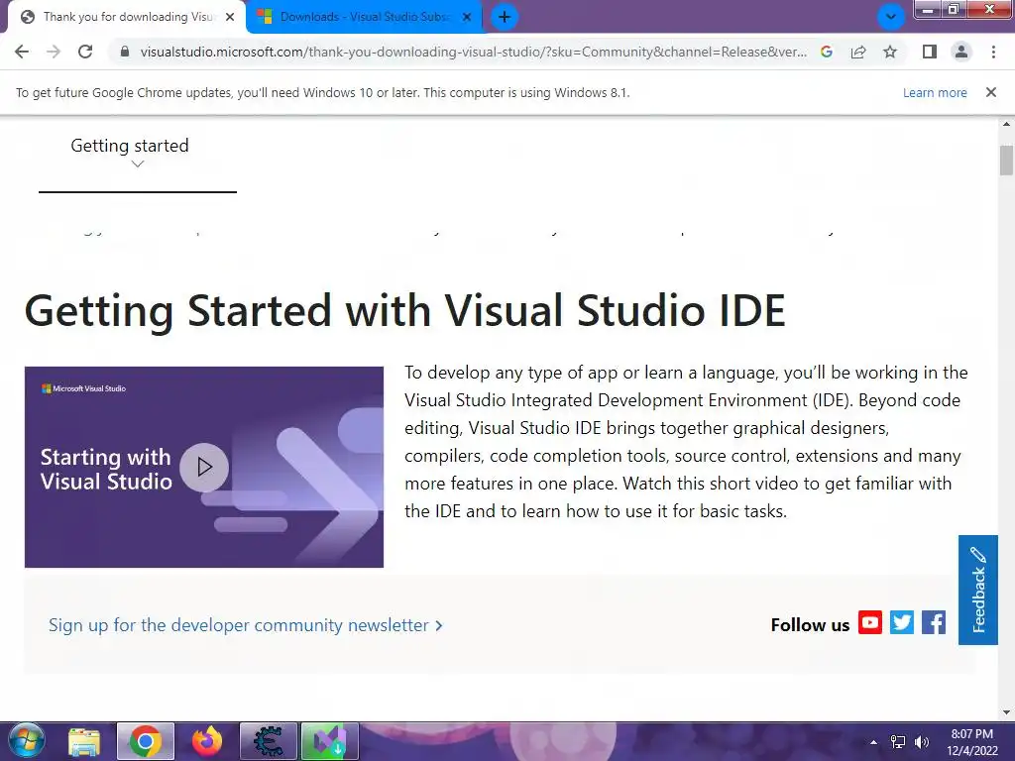Image resolution: width=1015 pixels, height=761 pixels.
Task: Launch Firefox from the taskbar
Action: click(x=206, y=741)
